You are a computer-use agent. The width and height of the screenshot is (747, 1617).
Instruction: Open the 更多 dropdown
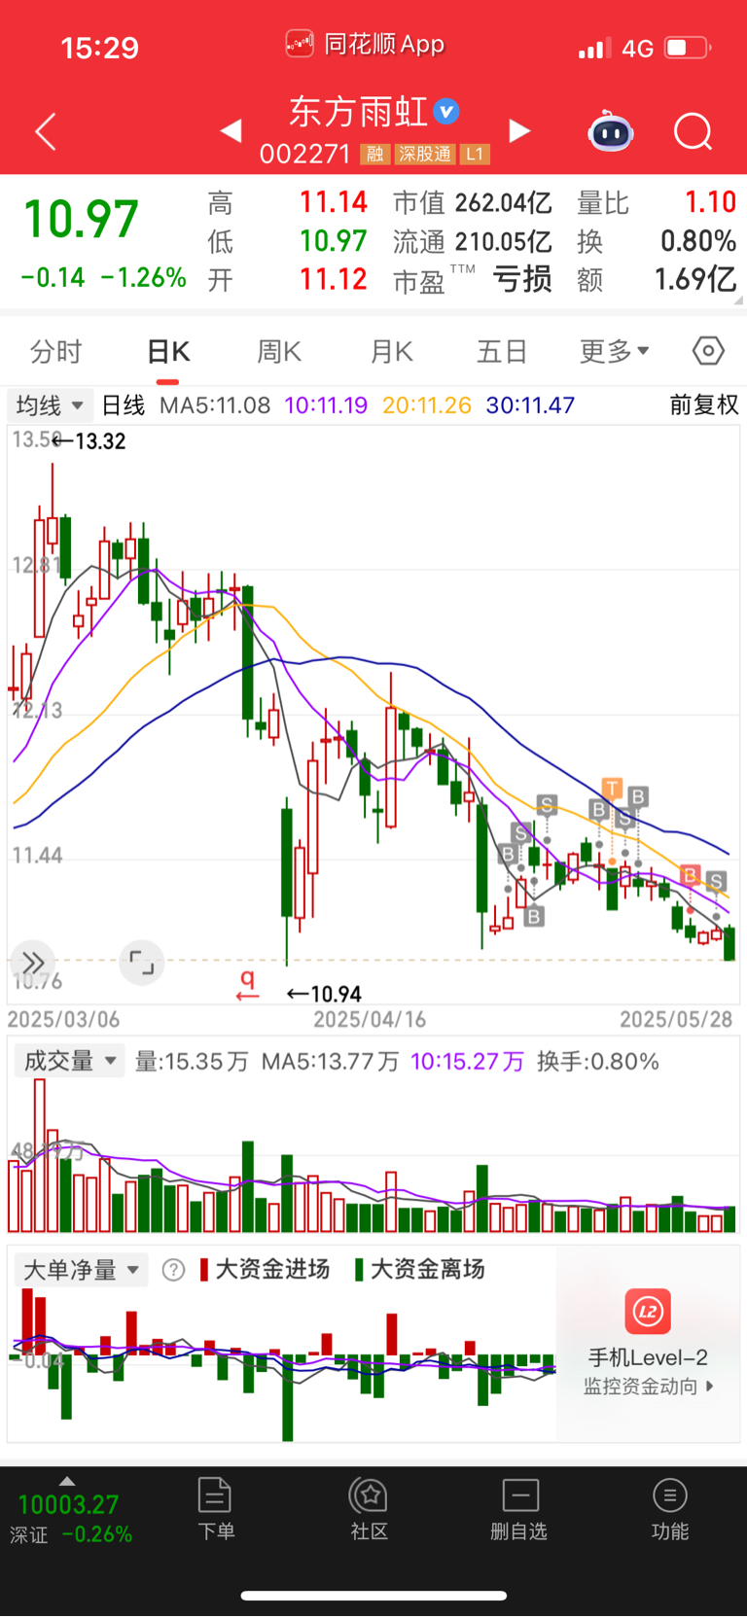[x=615, y=351]
